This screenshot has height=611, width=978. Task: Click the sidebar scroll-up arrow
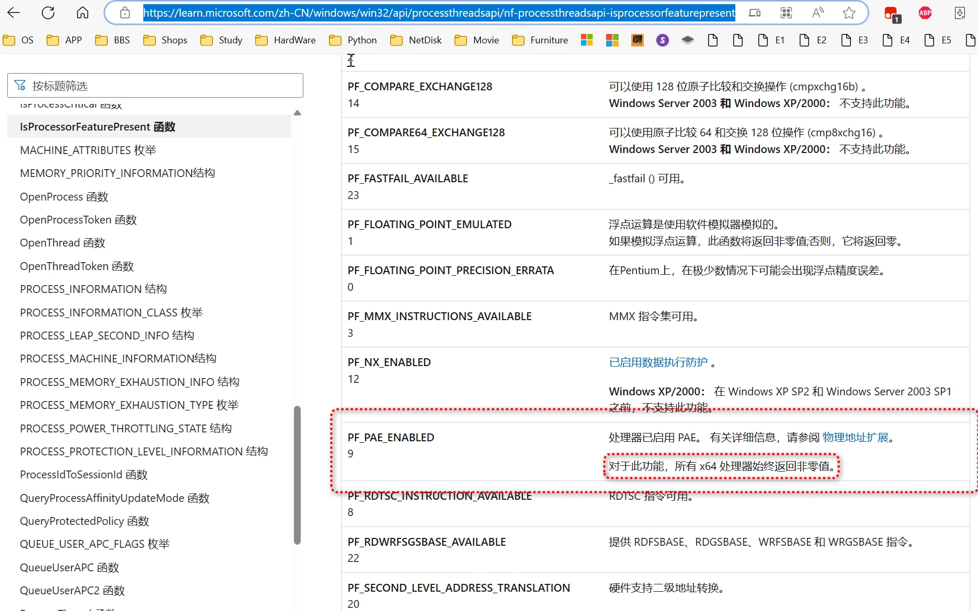tap(297, 113)
